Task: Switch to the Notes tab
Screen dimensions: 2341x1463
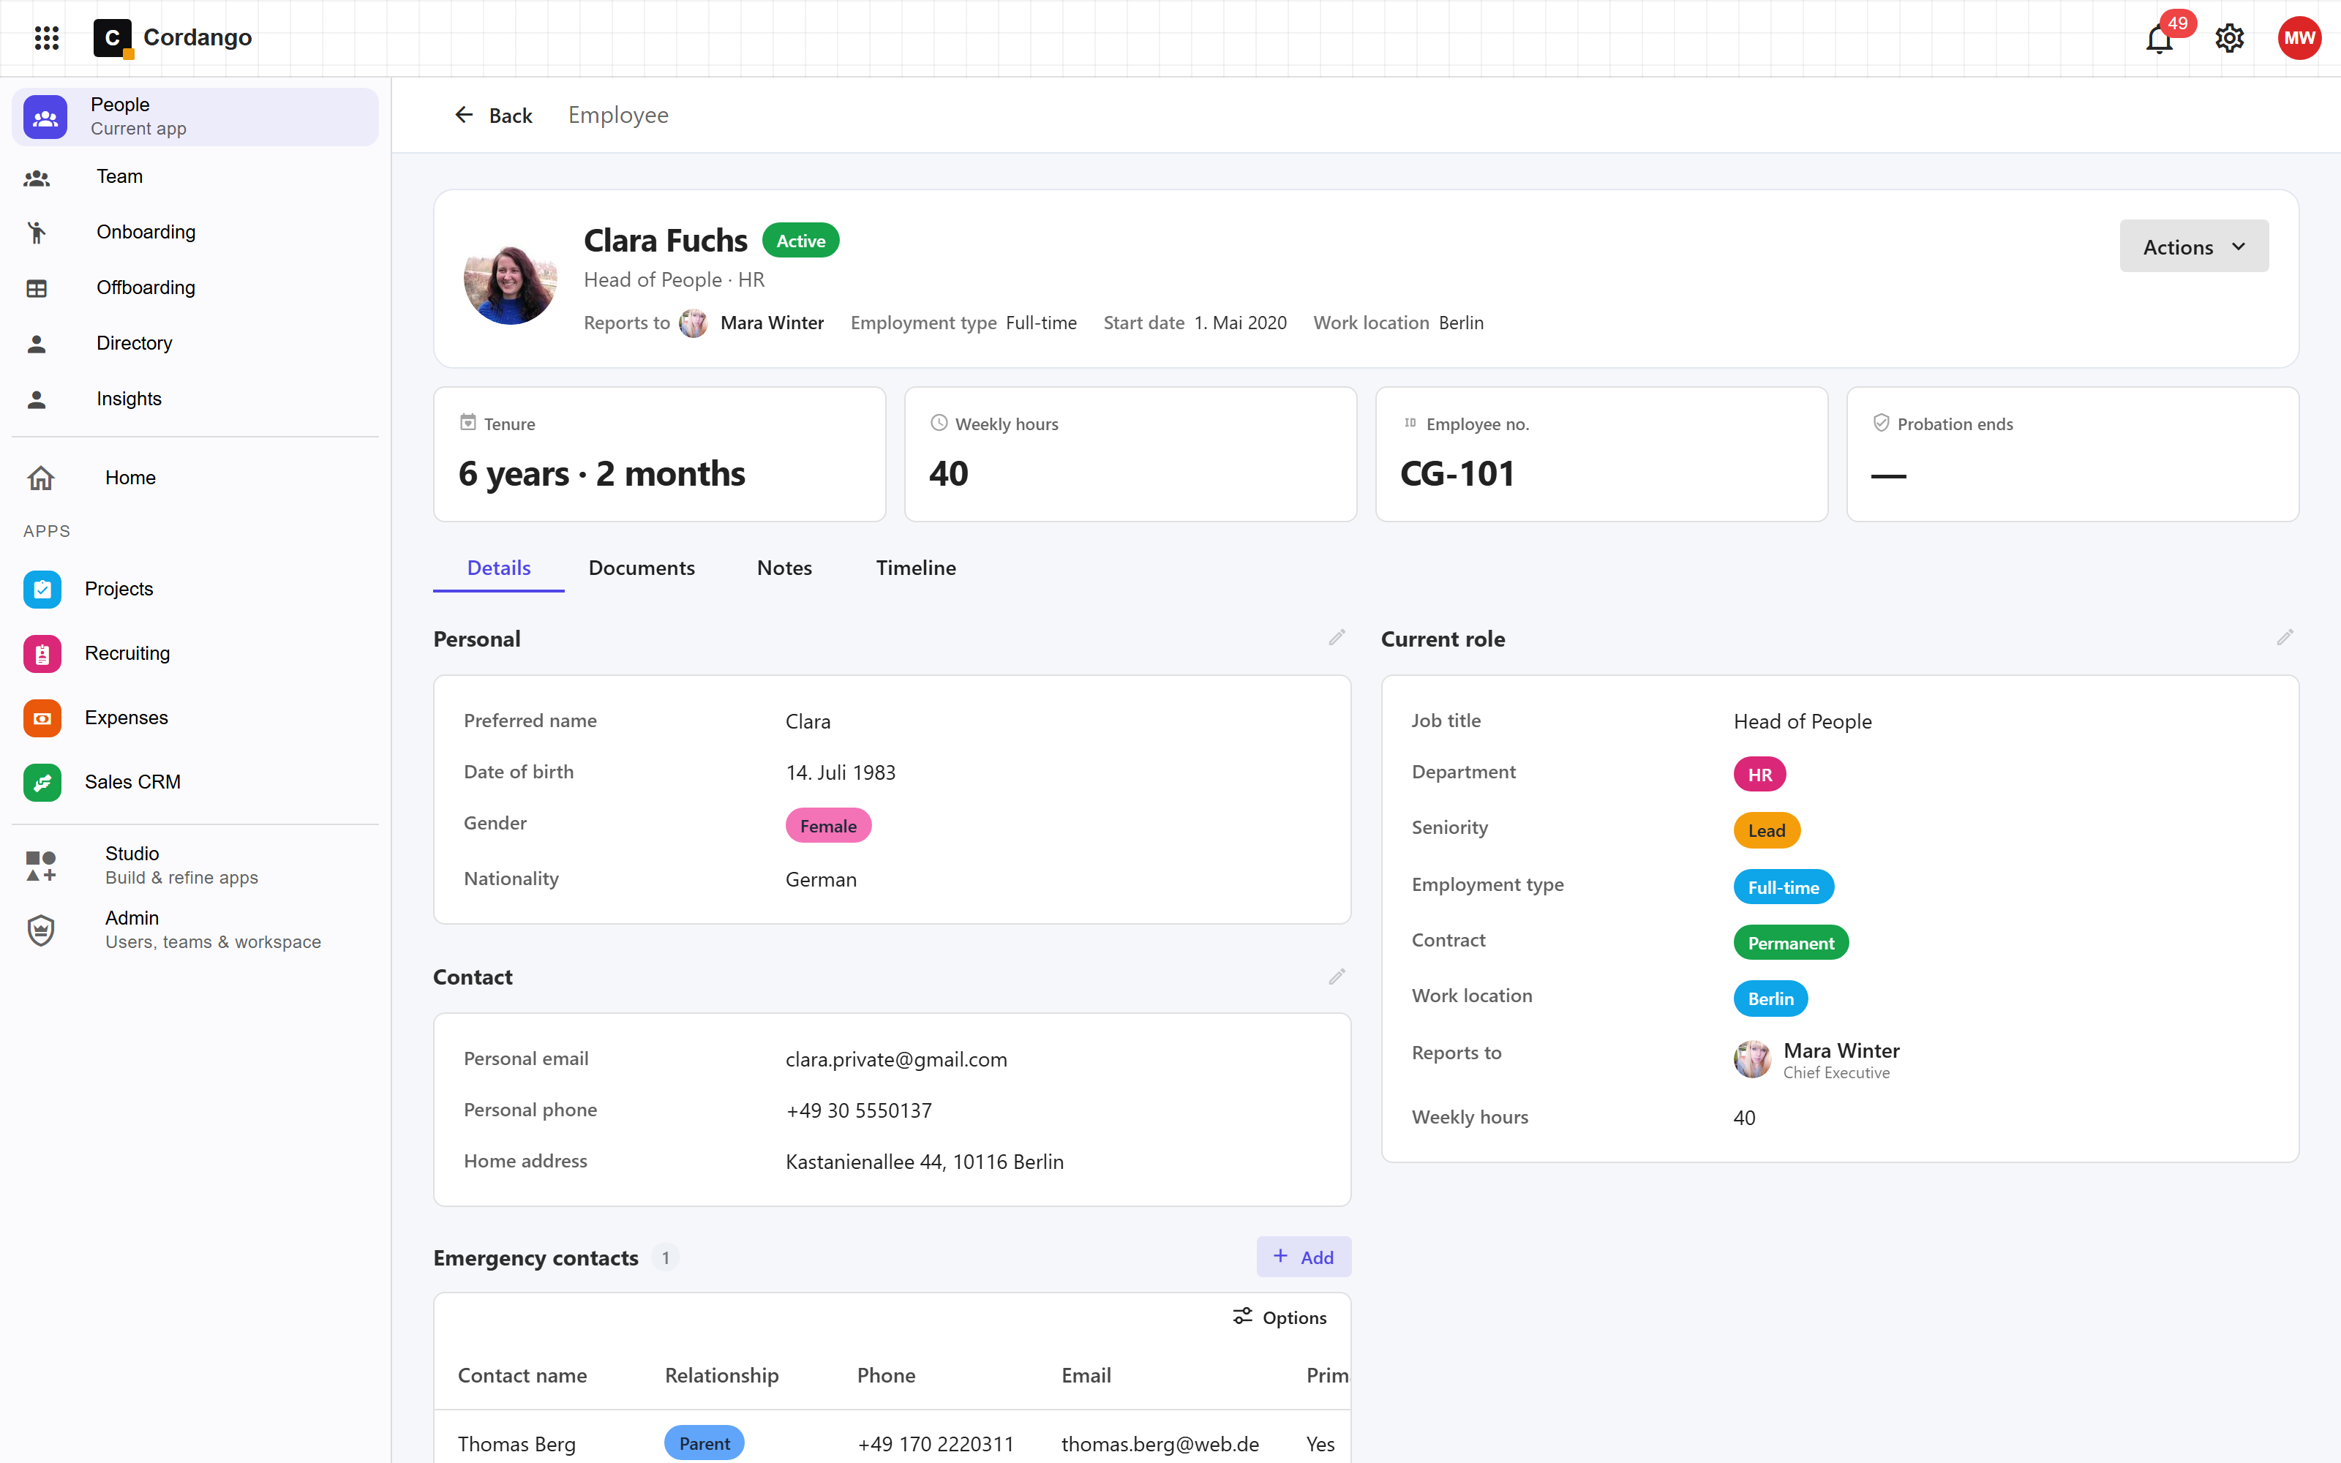Action: pyautogui.click(x=784, y=568)
